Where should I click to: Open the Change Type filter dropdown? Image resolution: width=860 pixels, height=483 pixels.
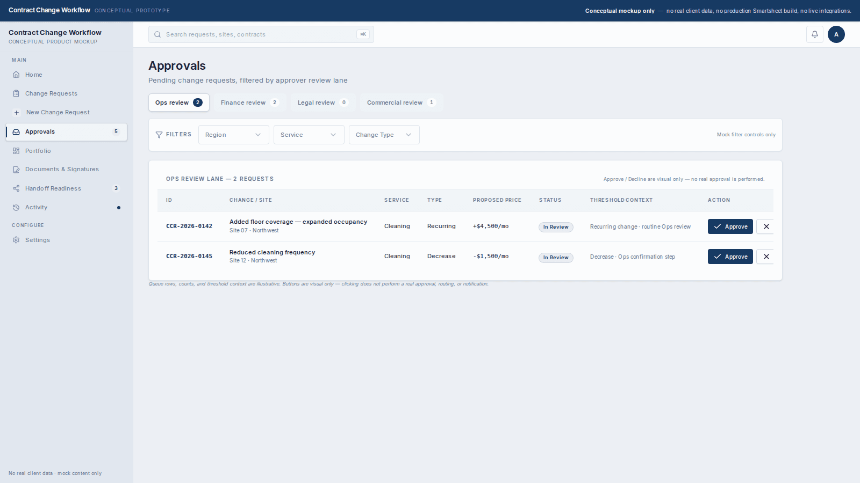pos(384,135)
